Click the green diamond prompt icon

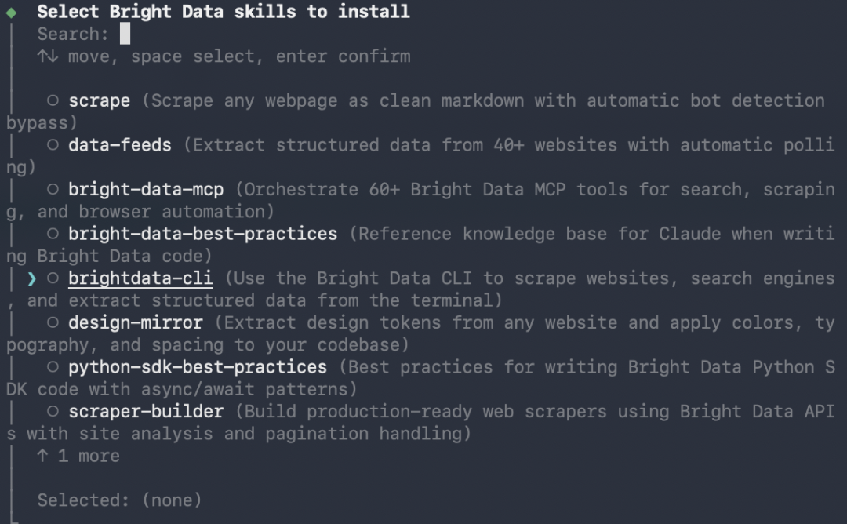[x=11, y=13]
